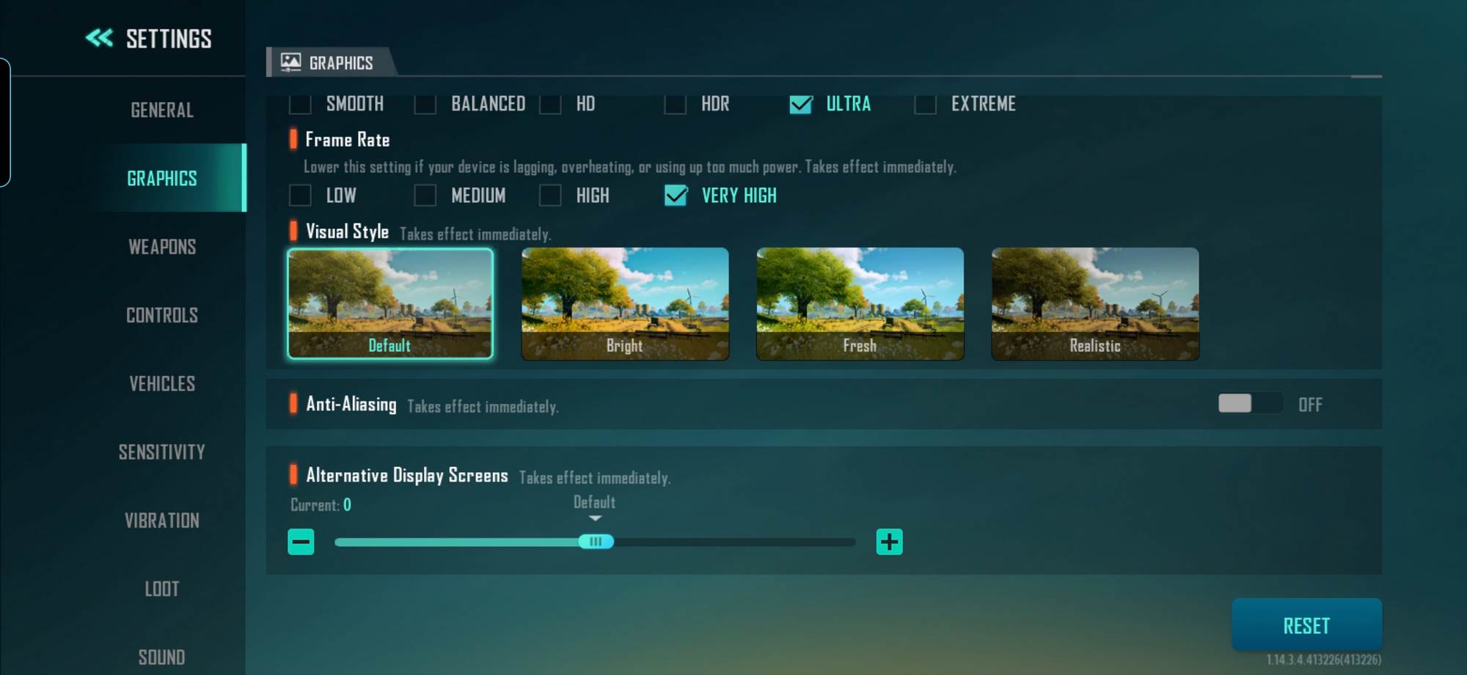The height and width of the screenshot is (675, 1467).
Task: Uncheck the Ultra graphics checkbox
Action: coord(800,104)
